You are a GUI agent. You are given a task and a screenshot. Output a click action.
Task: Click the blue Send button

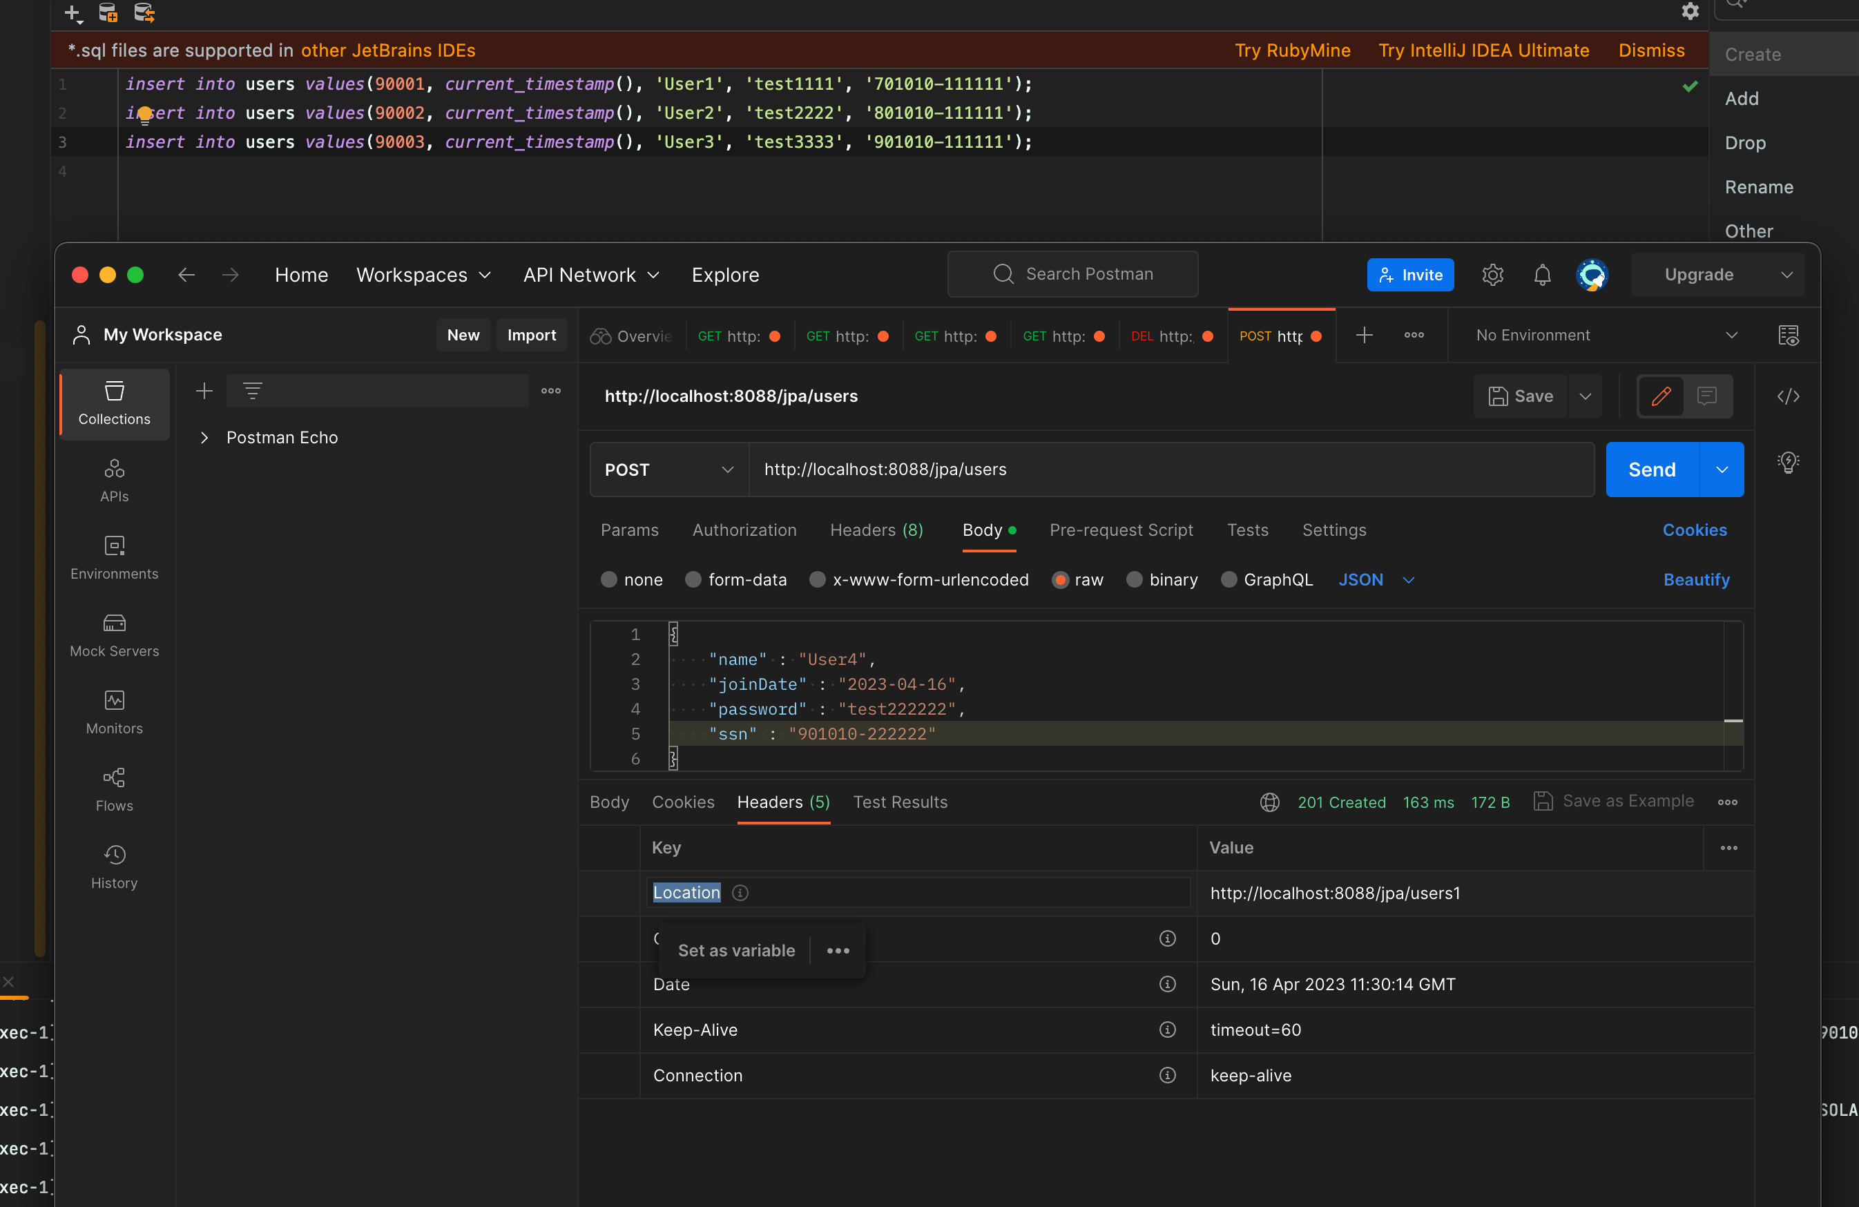[1652, 470]
